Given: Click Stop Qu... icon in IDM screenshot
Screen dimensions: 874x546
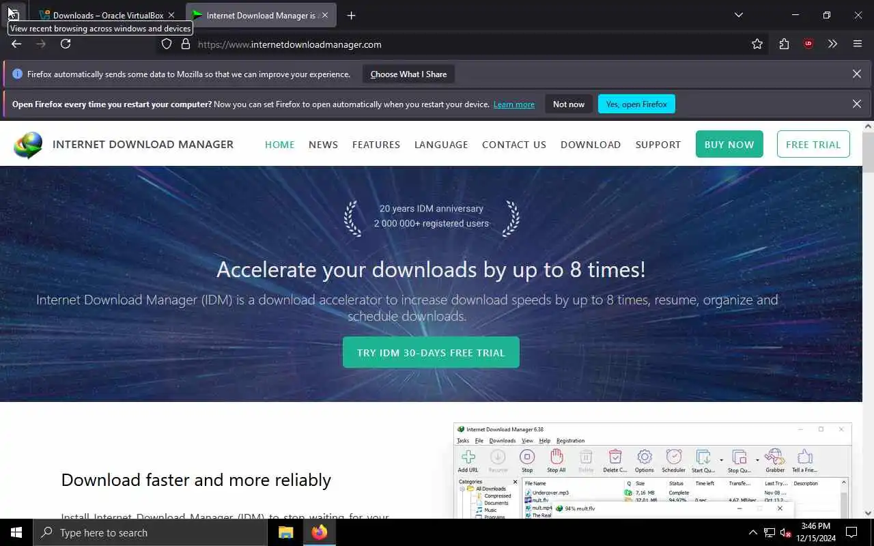Looking at the screenshot, I should coord(739,461).
